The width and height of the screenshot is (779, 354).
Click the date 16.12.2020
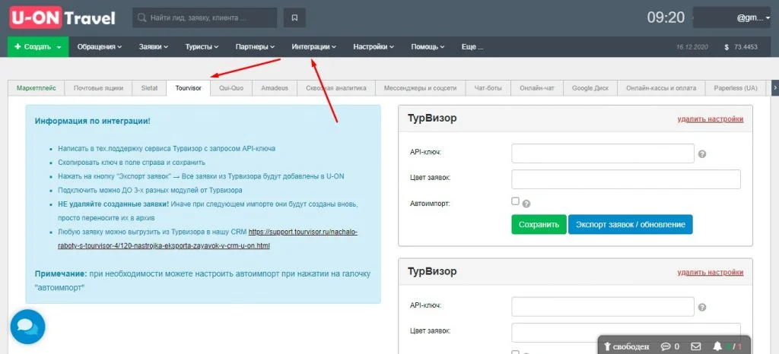[693, 47]
